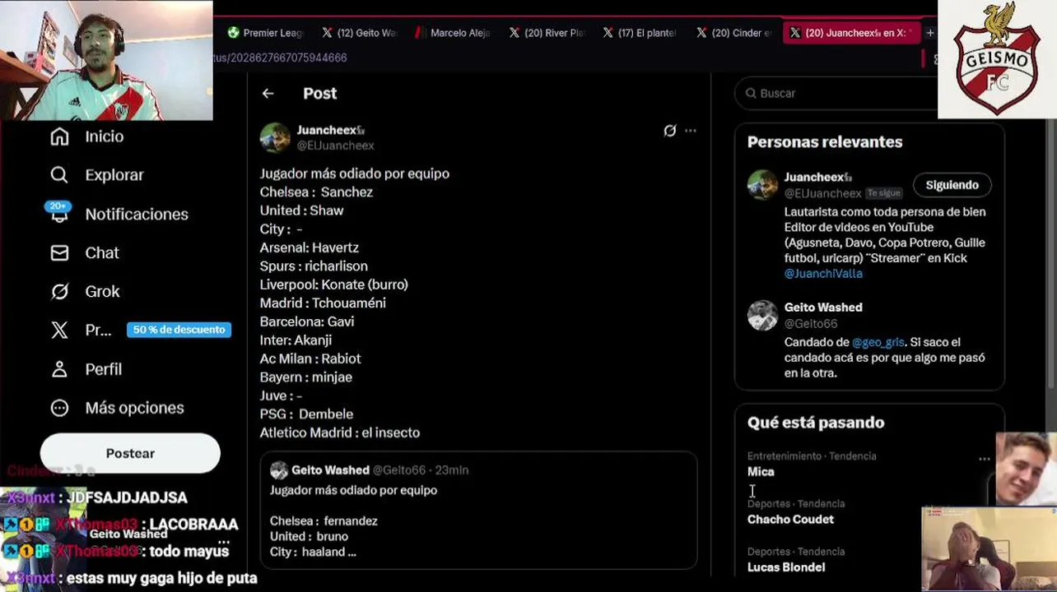Click the 'Barcelona: Gavi' line
The width and height of the screenshot is (1057, 592).
click(x=307, y=321)
